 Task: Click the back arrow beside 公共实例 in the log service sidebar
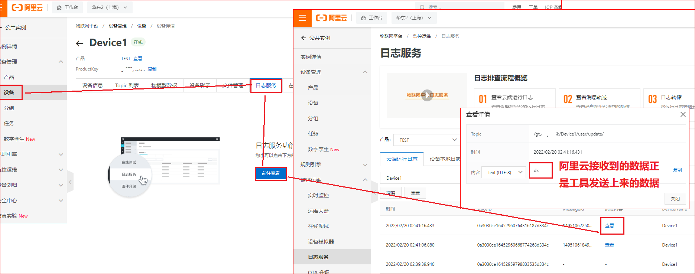point(303,38)
